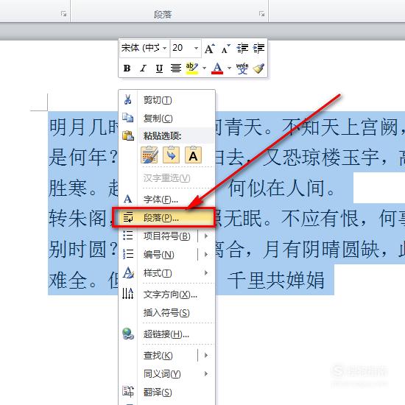Viewport: 405px width, 405px height.
Task: Click the document text 不应有恨
Action: [320, 219]
